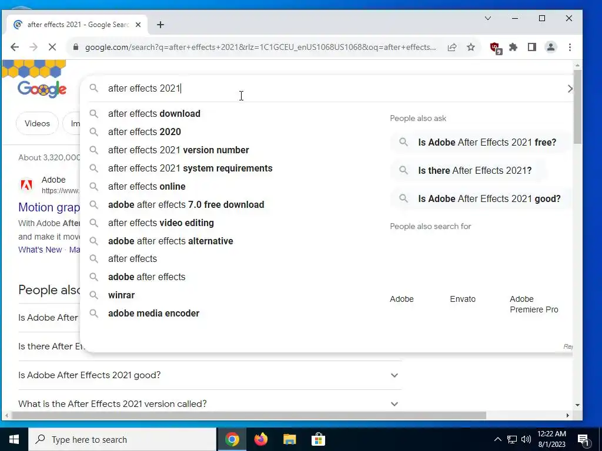Image resolution: width=602 pixels, height=451 pixels.
Task: Open the Chrome profile avatar
Action: 550,47
